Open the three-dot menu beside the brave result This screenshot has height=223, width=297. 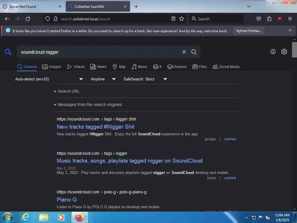220,178
